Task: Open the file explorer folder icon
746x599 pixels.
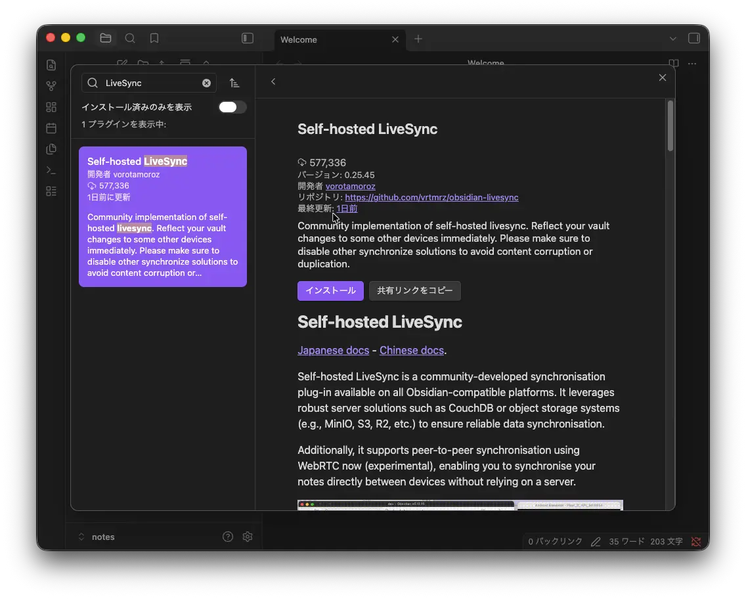Action: (x=106, y=38)
